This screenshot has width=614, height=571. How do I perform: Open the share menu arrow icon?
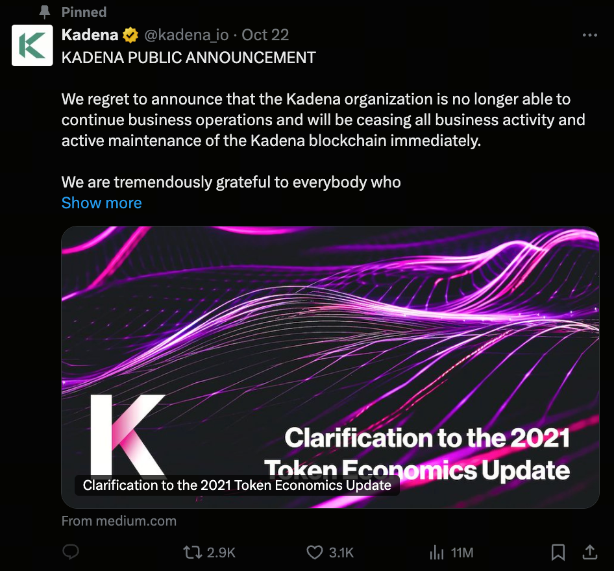[589, 552]
